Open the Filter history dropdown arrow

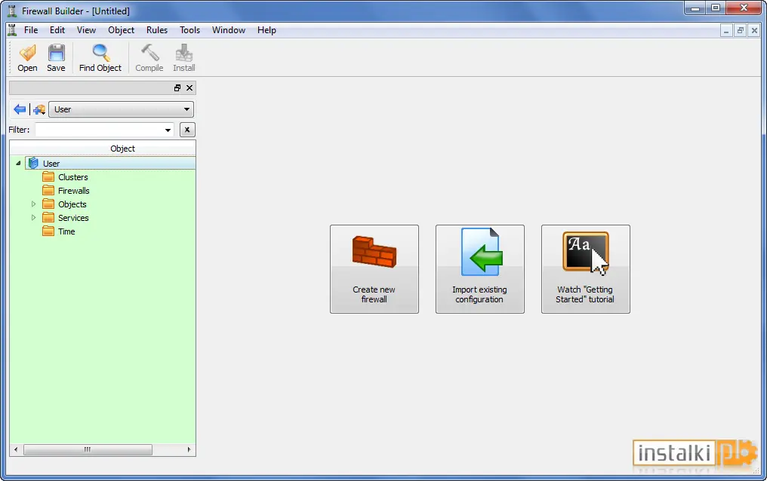pyautogui.click(x=168, y=130)
